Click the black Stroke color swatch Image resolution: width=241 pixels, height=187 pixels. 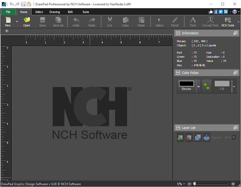pos(186,84)
